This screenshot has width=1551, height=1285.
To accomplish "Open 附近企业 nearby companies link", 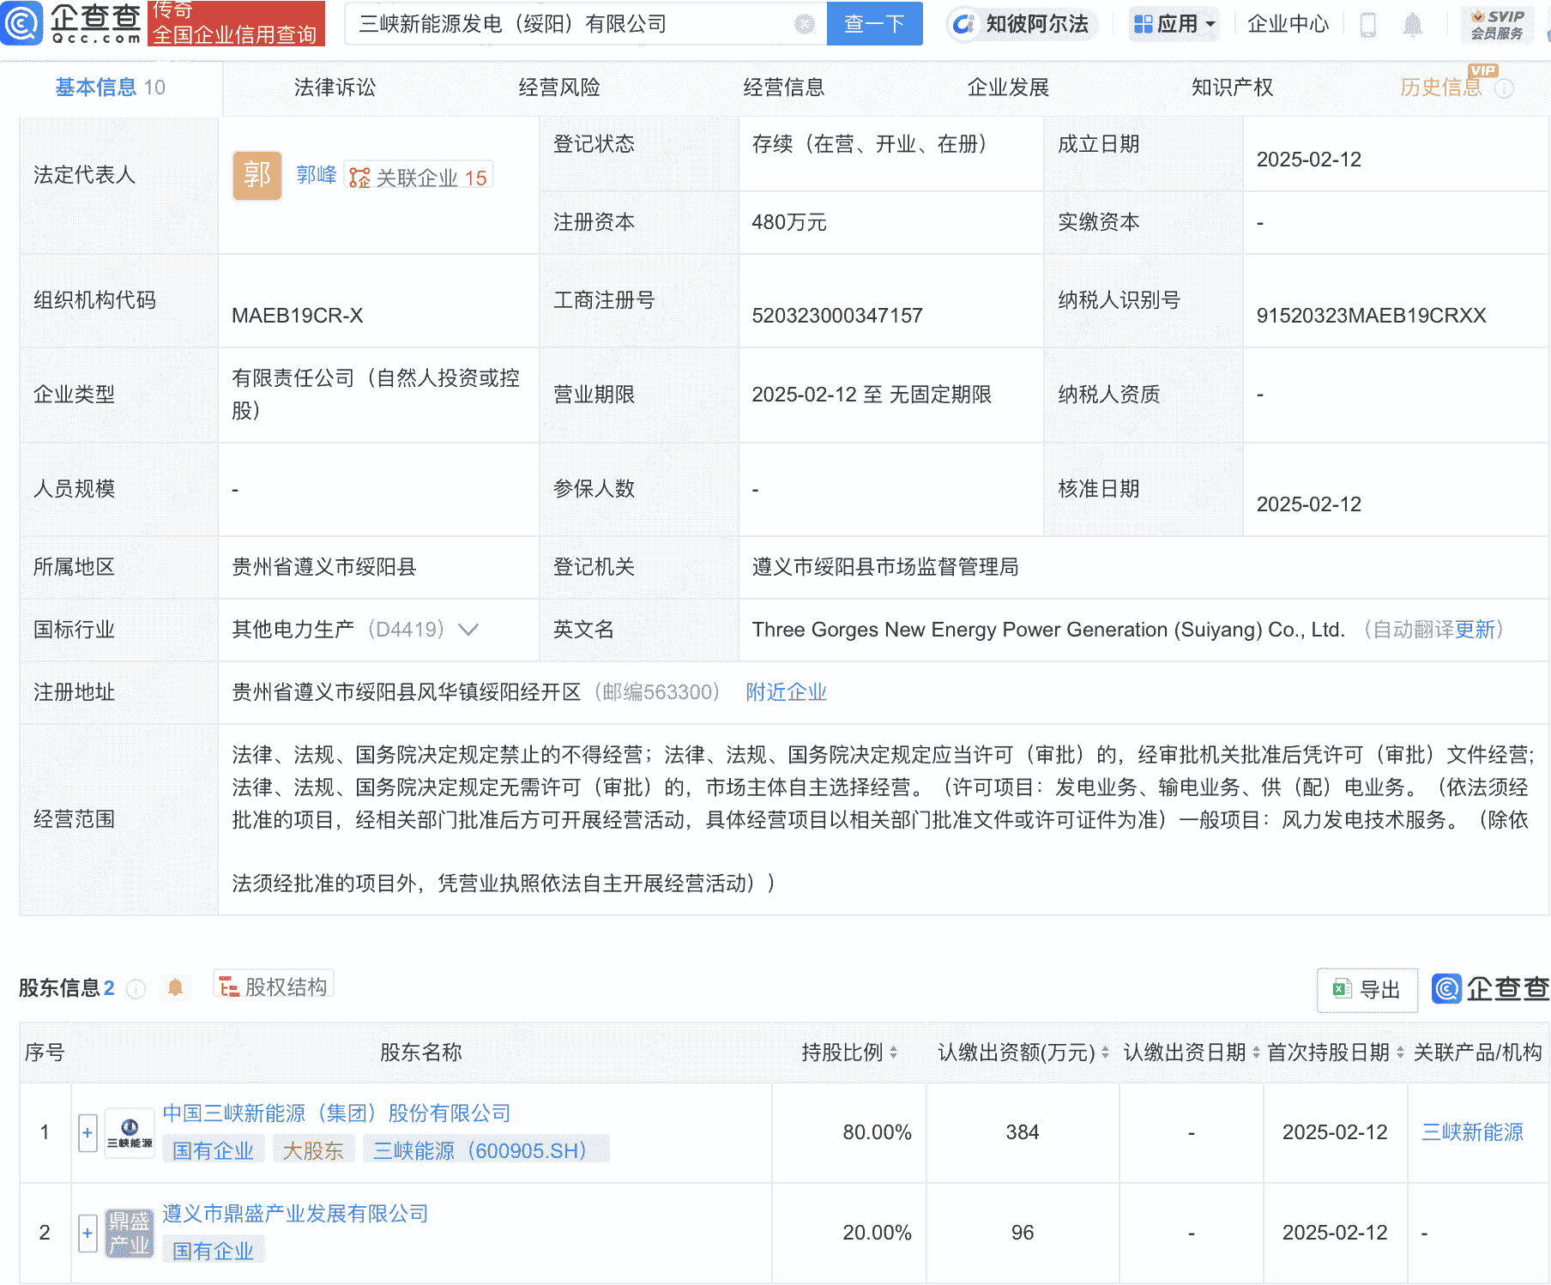I will pos(786,691).
